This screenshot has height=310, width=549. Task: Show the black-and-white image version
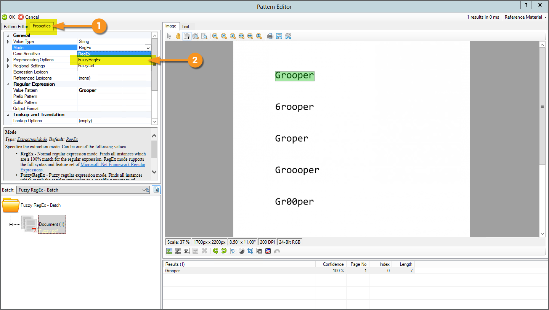[x=187, y=251]
